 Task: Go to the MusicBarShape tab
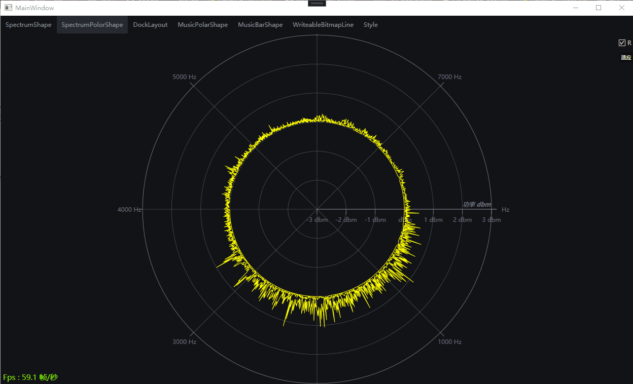tap(260, 25)
